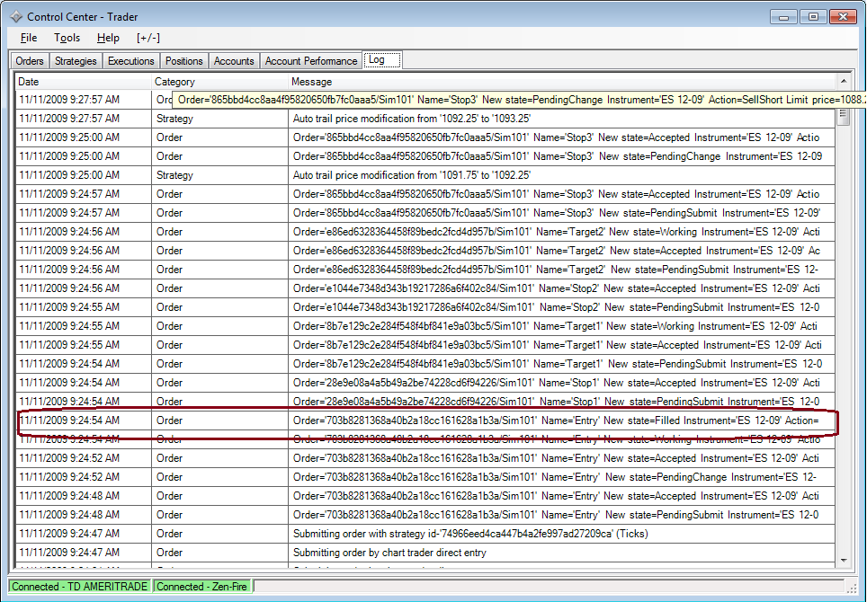Click the Connected - TD AMERITRADE status indicator

pyautogui.click(x=80, y=587)
